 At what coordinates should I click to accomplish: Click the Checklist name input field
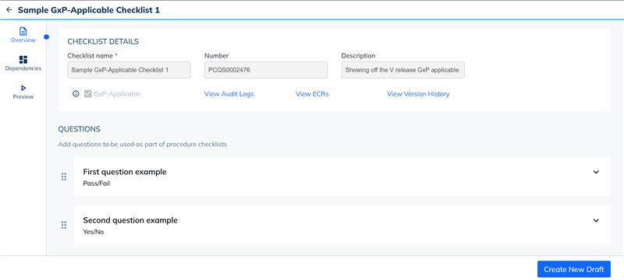[129, 70]
